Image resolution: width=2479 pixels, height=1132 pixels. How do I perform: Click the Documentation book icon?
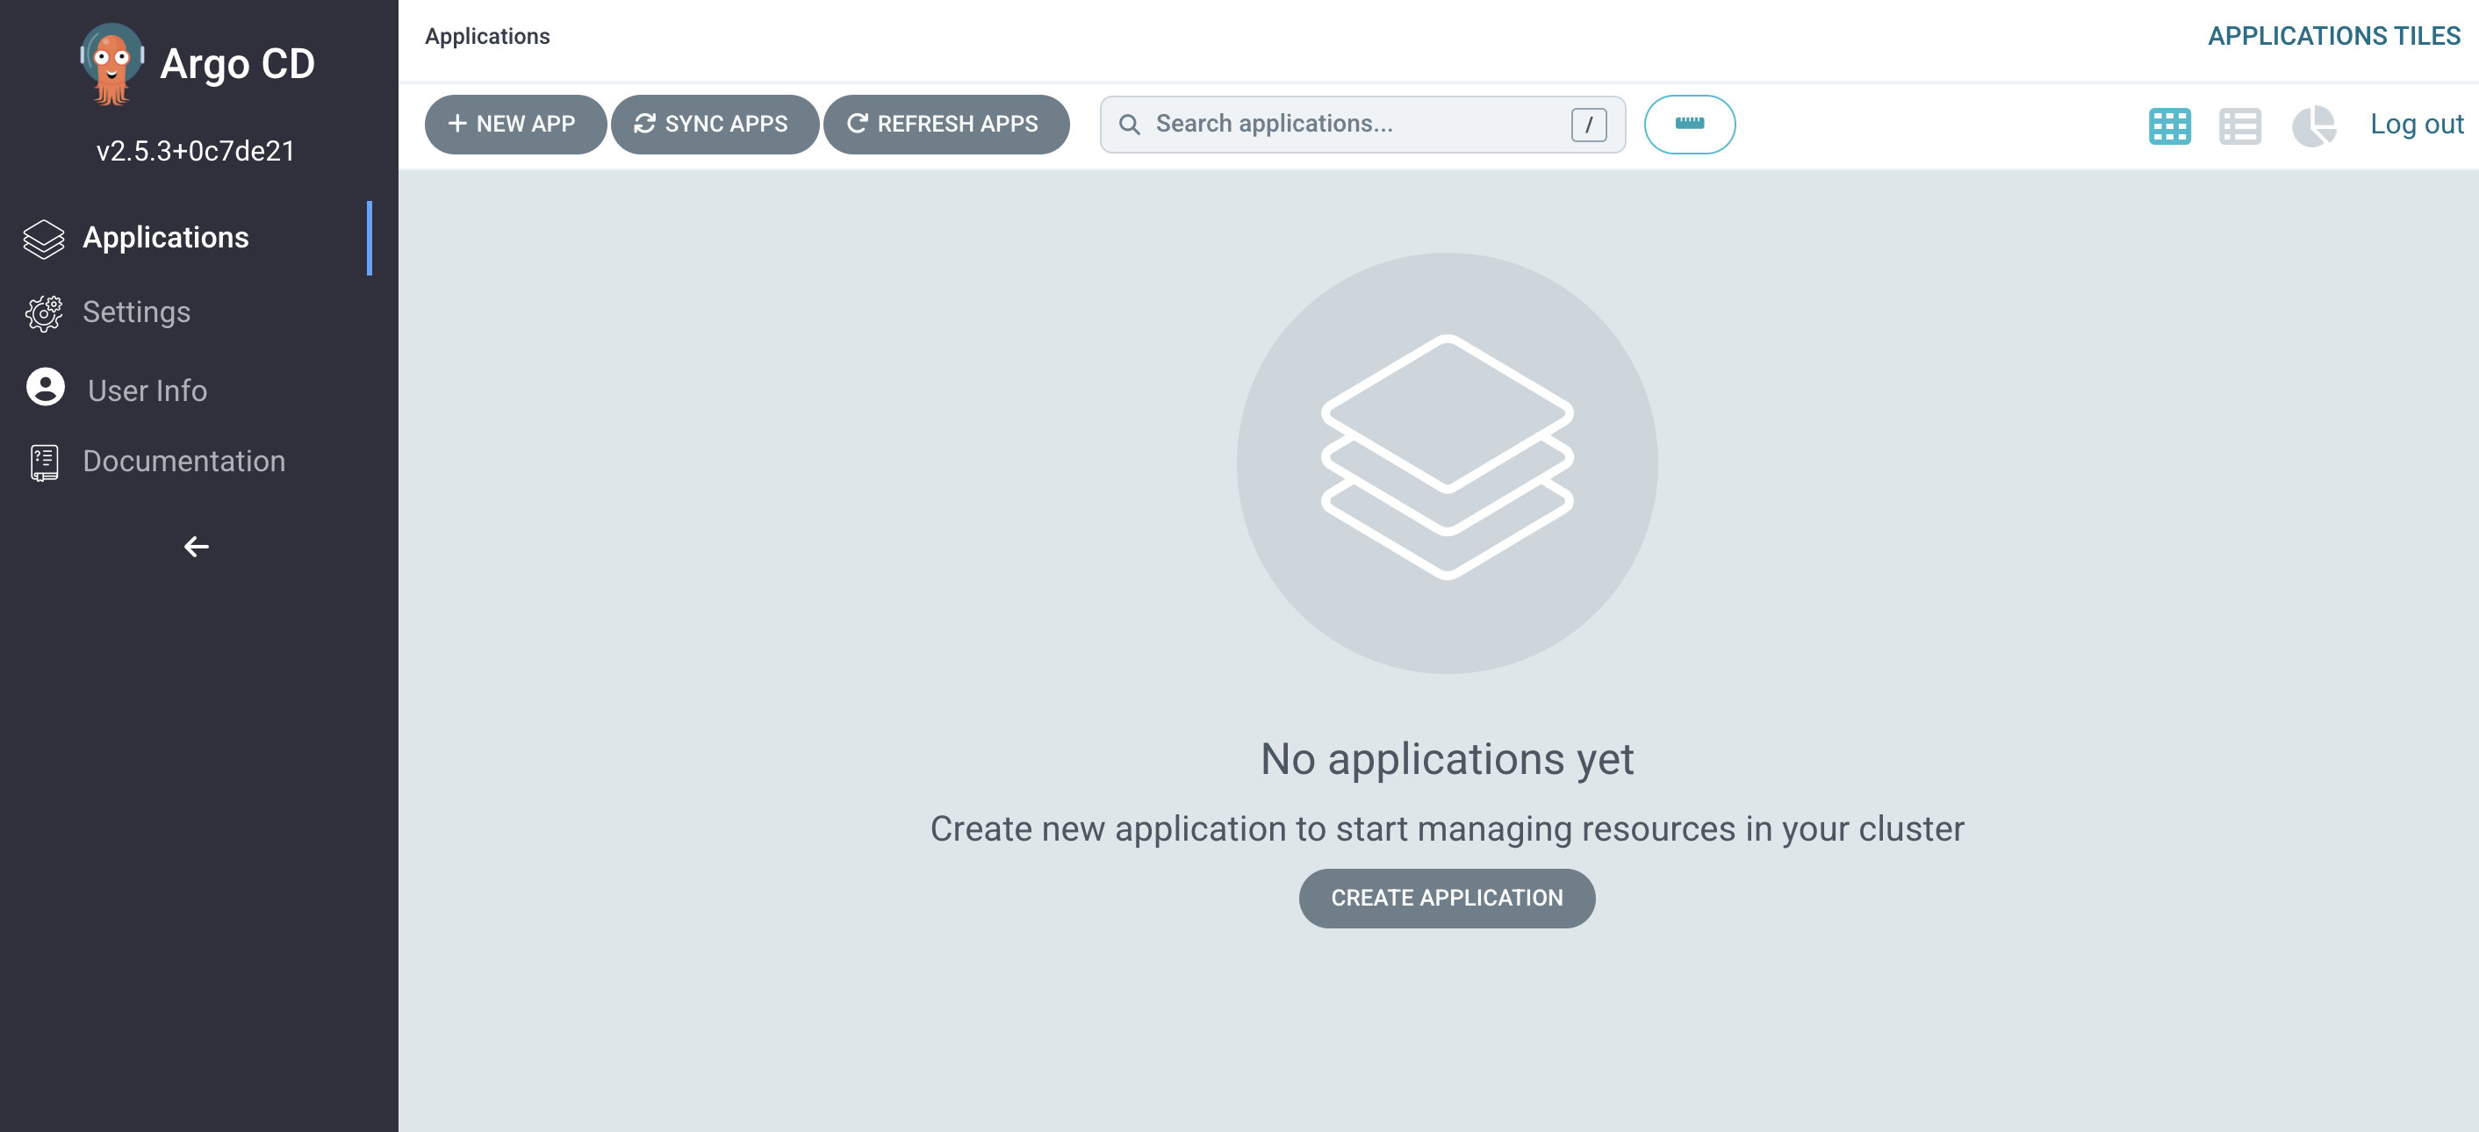click(x=43, y=462)
